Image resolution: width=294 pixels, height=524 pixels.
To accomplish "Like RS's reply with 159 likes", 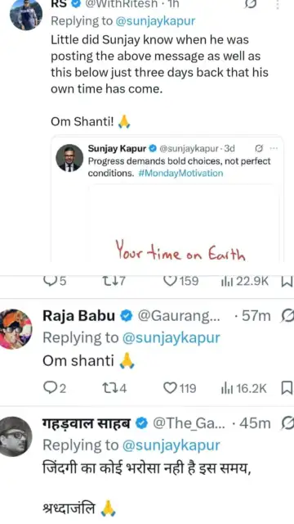I will click(x=181, y=281).
